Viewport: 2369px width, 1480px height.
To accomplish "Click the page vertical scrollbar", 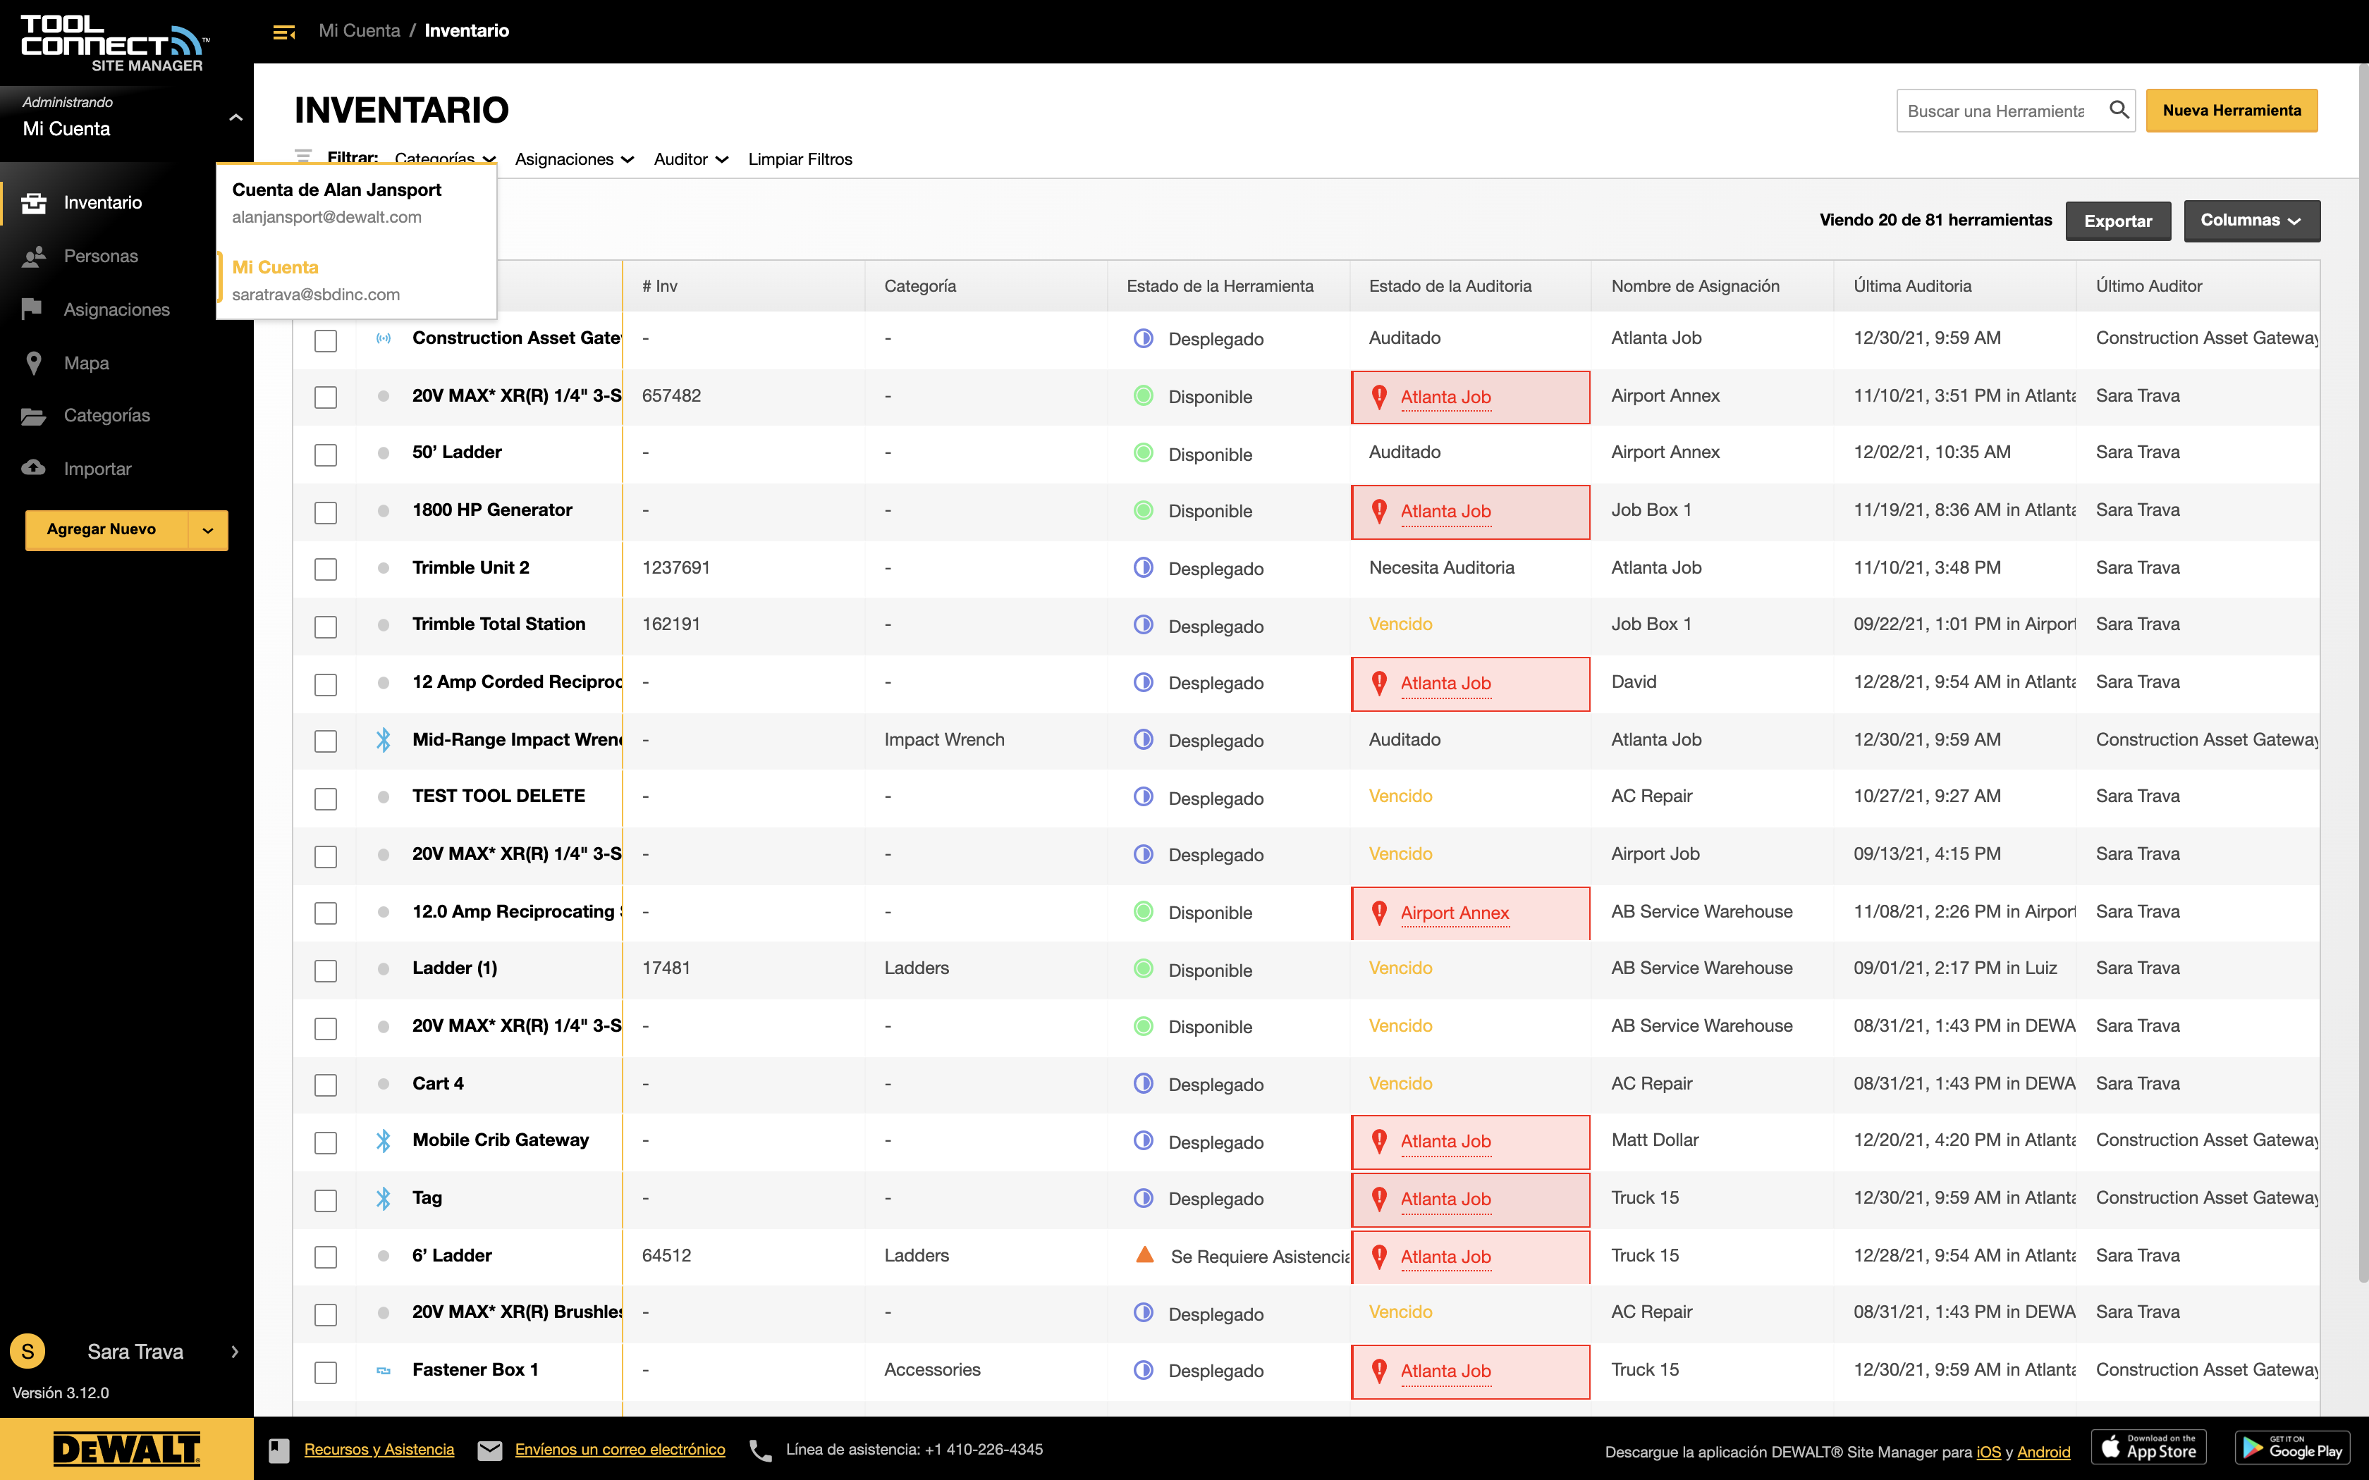I will (2362, 675).
